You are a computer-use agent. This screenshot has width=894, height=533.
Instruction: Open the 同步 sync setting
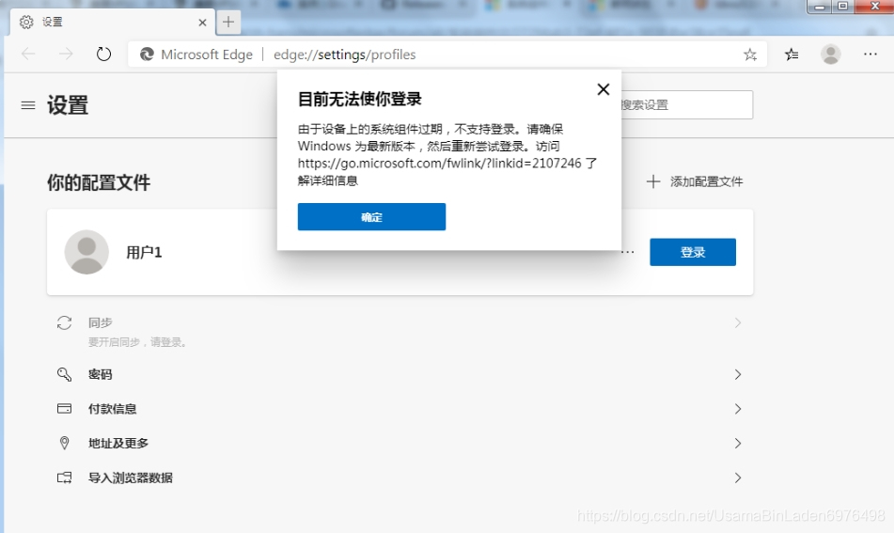click(x=400, y=331)
